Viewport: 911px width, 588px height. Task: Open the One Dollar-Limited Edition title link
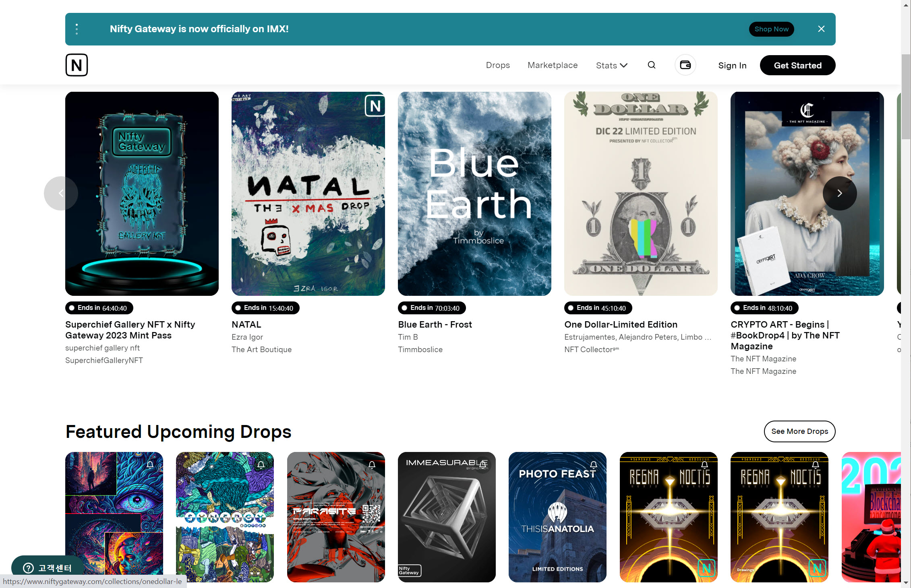[621, 324]
